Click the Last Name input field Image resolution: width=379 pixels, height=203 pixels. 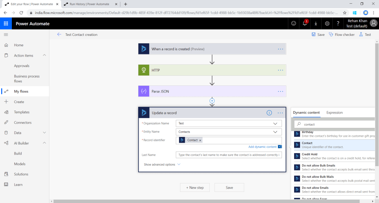pyautogui.click(x=229, y=155)
